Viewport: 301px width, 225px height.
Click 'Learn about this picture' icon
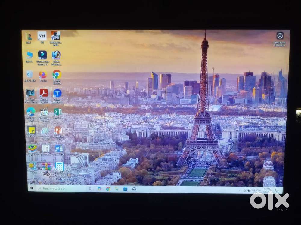click(x=280, y=36)
